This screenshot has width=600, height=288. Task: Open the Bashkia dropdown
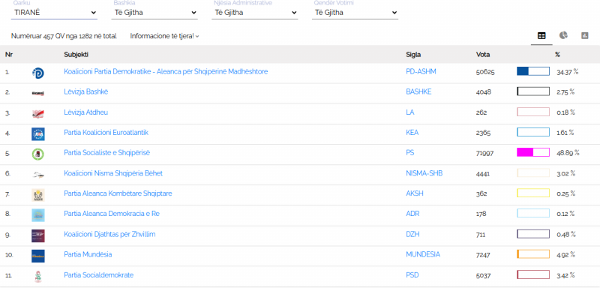[x=154, y=13]
